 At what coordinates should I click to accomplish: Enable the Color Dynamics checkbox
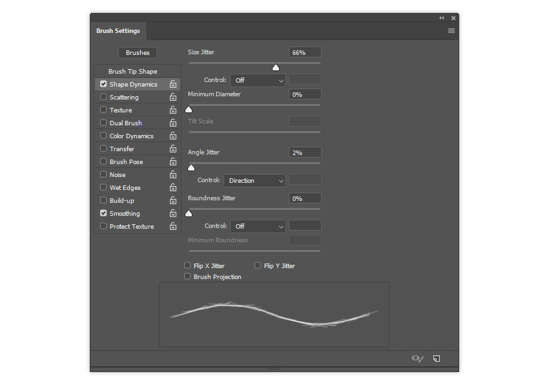click(x=103, y=136)
